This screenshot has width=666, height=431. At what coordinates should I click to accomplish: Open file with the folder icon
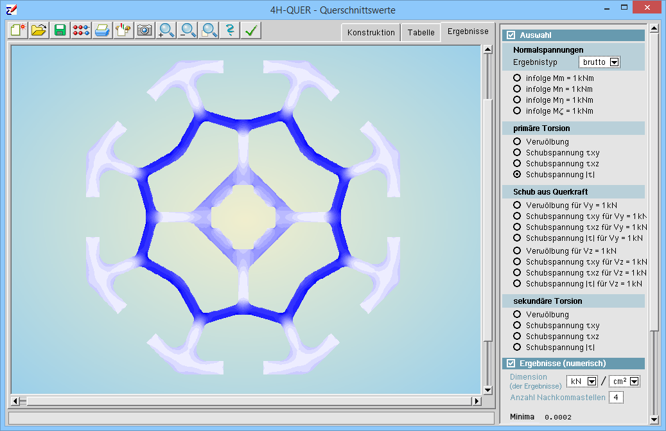39,30
